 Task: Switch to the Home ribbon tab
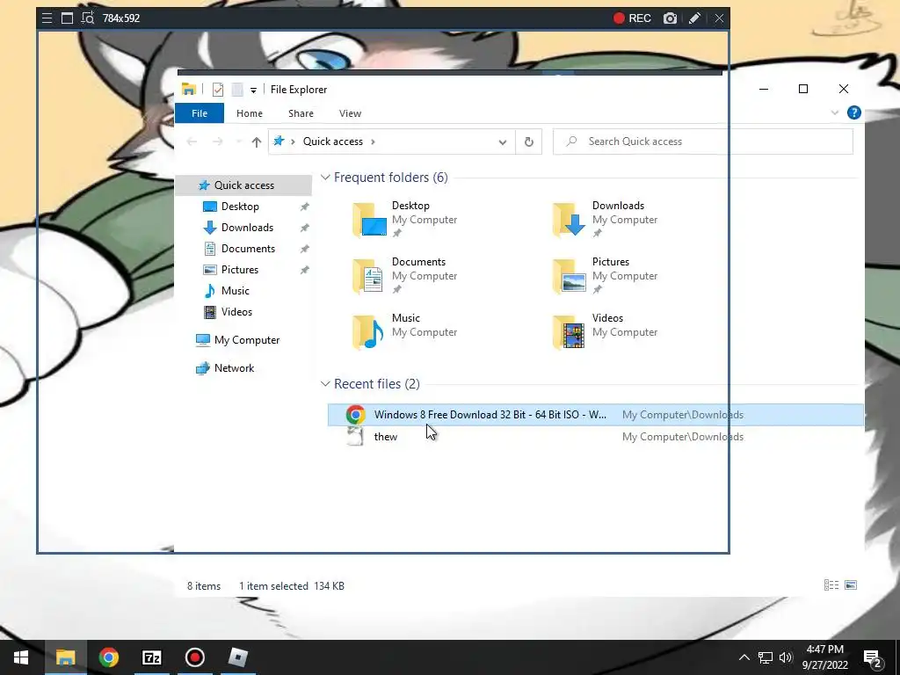pyautogui.click(x=249, y=113)
